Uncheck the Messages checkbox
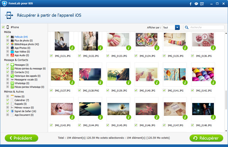Screen dimensions: 228x147 point(8,65)
